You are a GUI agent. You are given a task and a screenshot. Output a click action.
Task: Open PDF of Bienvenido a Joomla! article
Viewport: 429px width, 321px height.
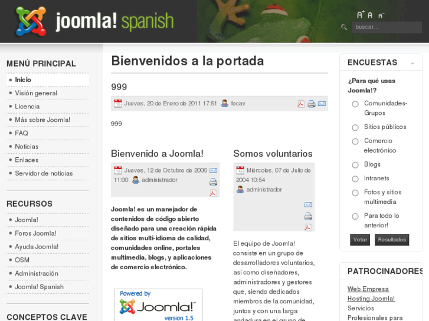coord(214,193)
